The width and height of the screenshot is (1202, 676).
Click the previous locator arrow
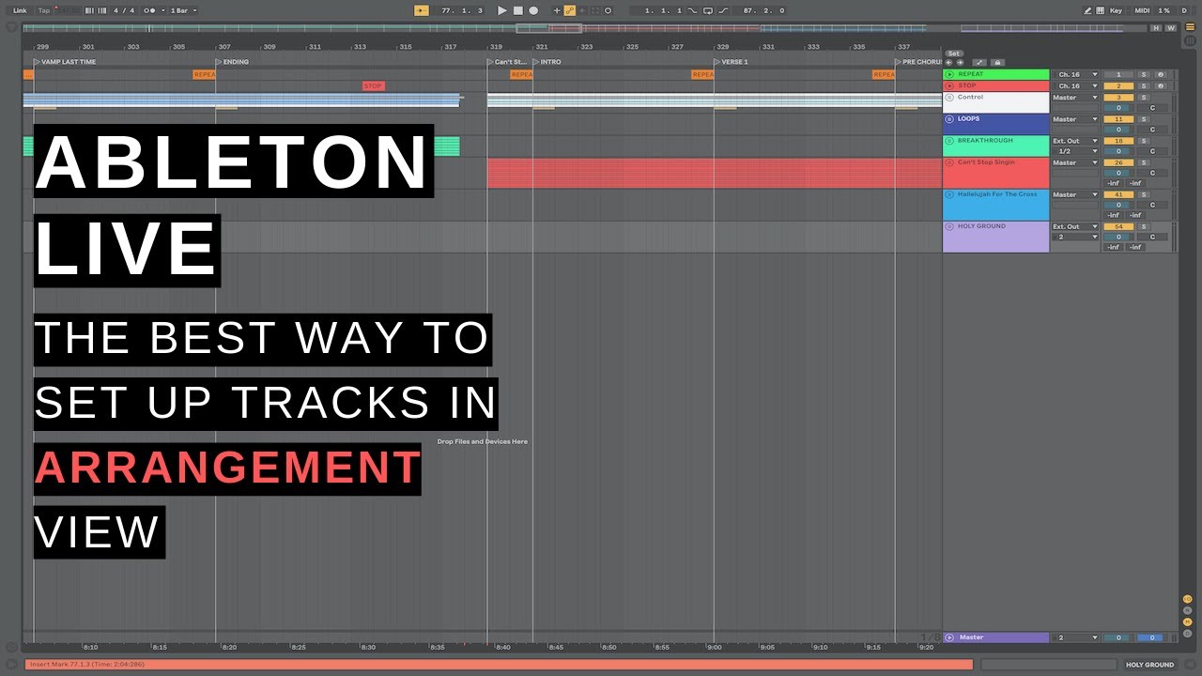(948, 63)
